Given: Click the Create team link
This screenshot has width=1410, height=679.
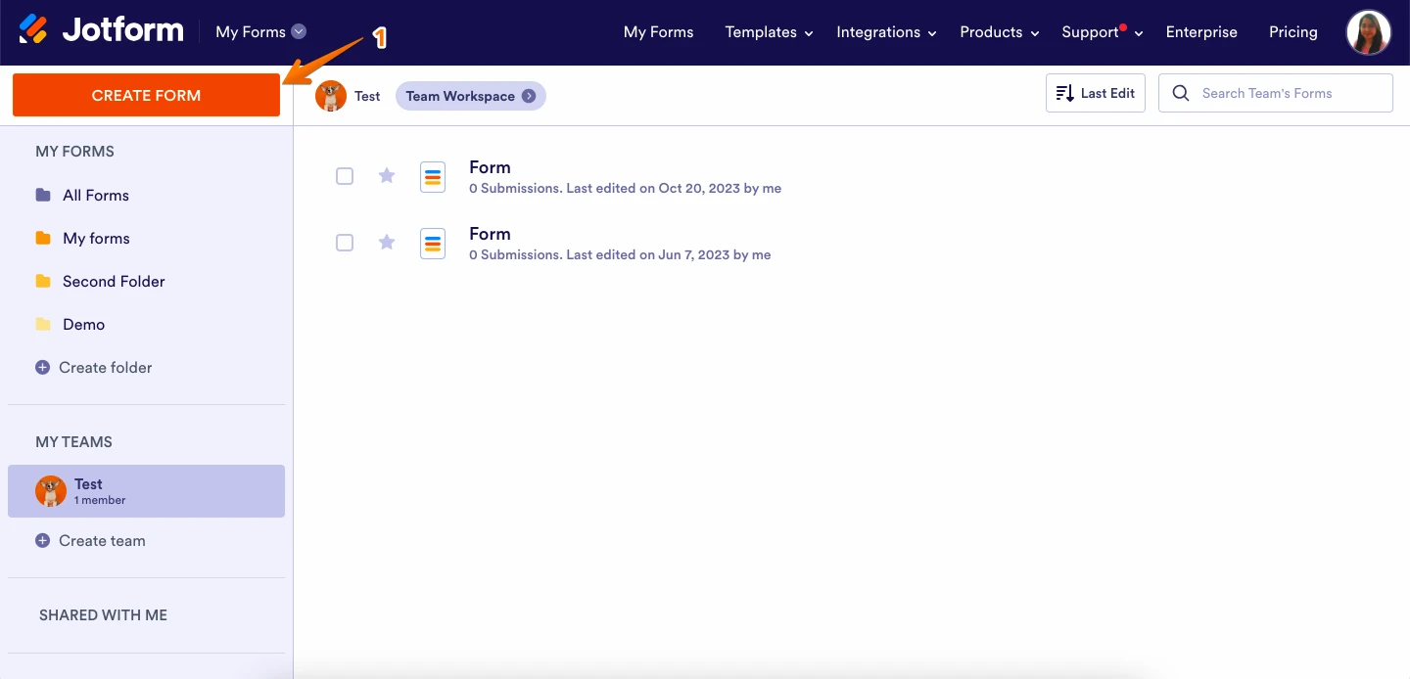Looking at the screenshot, I should pyautogui.click(x=101, y=540).
